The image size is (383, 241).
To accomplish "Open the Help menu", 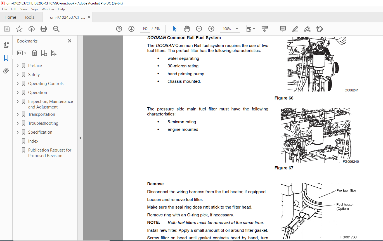I will pos(61,9).
